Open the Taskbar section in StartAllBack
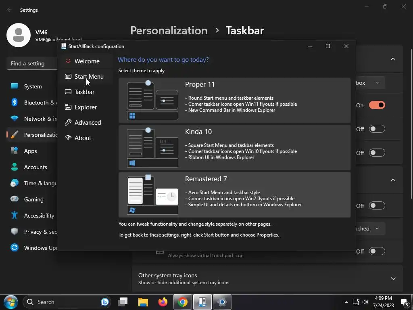The height and width of the screenshot is (310, 413). point(87,92)
